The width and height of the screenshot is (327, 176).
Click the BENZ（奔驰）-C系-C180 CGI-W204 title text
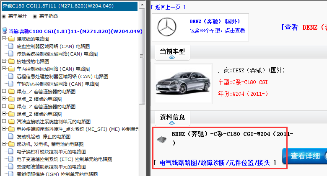coord(232,138)
